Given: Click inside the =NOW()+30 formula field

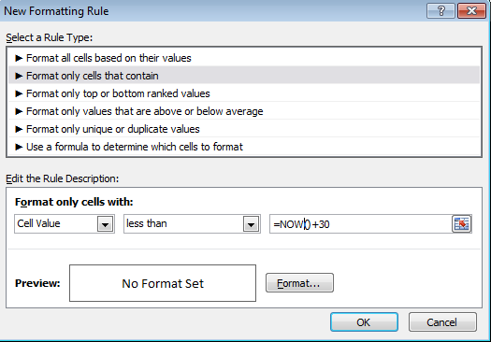Looking at the screenshot, I should (x=361, y=224).
